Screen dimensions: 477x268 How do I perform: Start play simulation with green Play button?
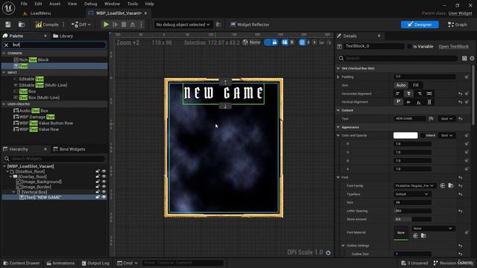(x=106, y=25)
